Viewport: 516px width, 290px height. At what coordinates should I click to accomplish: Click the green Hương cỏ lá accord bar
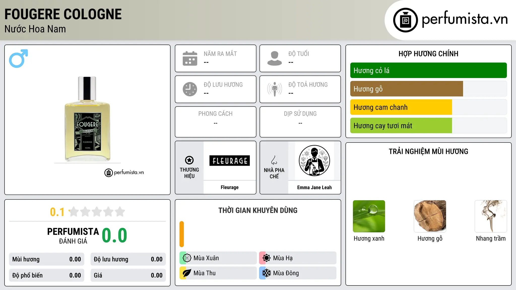pos(428,70)
